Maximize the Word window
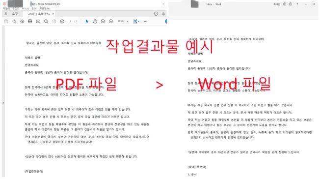The width and height of the screenshot is (320, 179). pos(314,4)
